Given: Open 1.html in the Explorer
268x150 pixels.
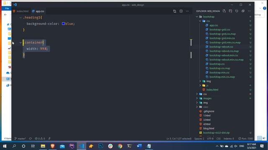Looking at the screenshot, I should pyautogui.click(x=207, y=115).
